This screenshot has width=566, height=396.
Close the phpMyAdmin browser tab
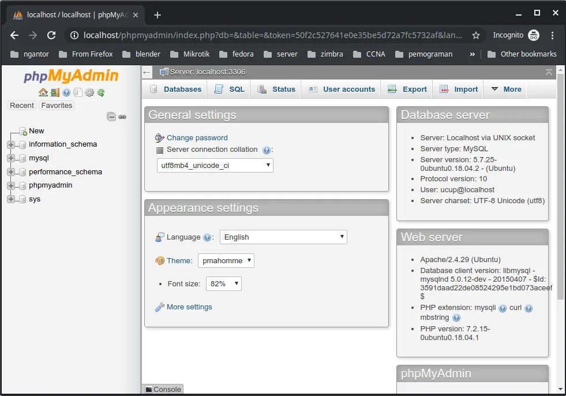tap(136, 15)
